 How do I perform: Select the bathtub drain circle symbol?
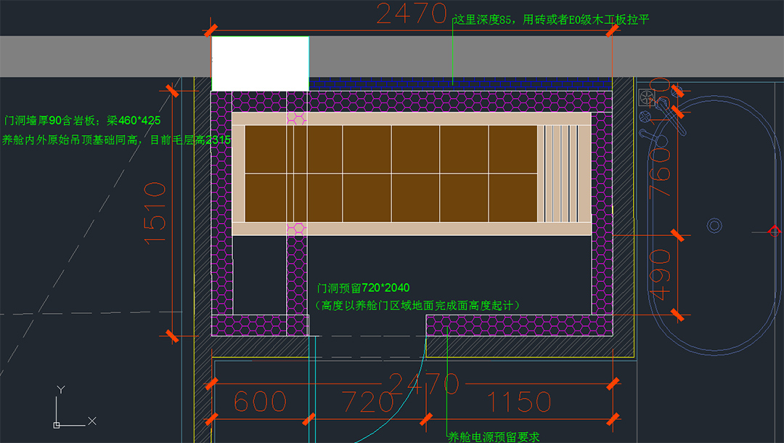pos(715,226)
